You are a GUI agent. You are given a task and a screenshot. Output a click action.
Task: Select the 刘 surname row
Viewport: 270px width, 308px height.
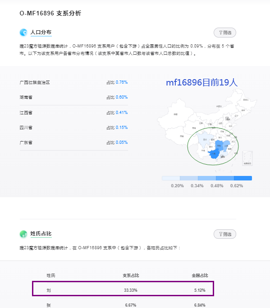click(123, 289)
